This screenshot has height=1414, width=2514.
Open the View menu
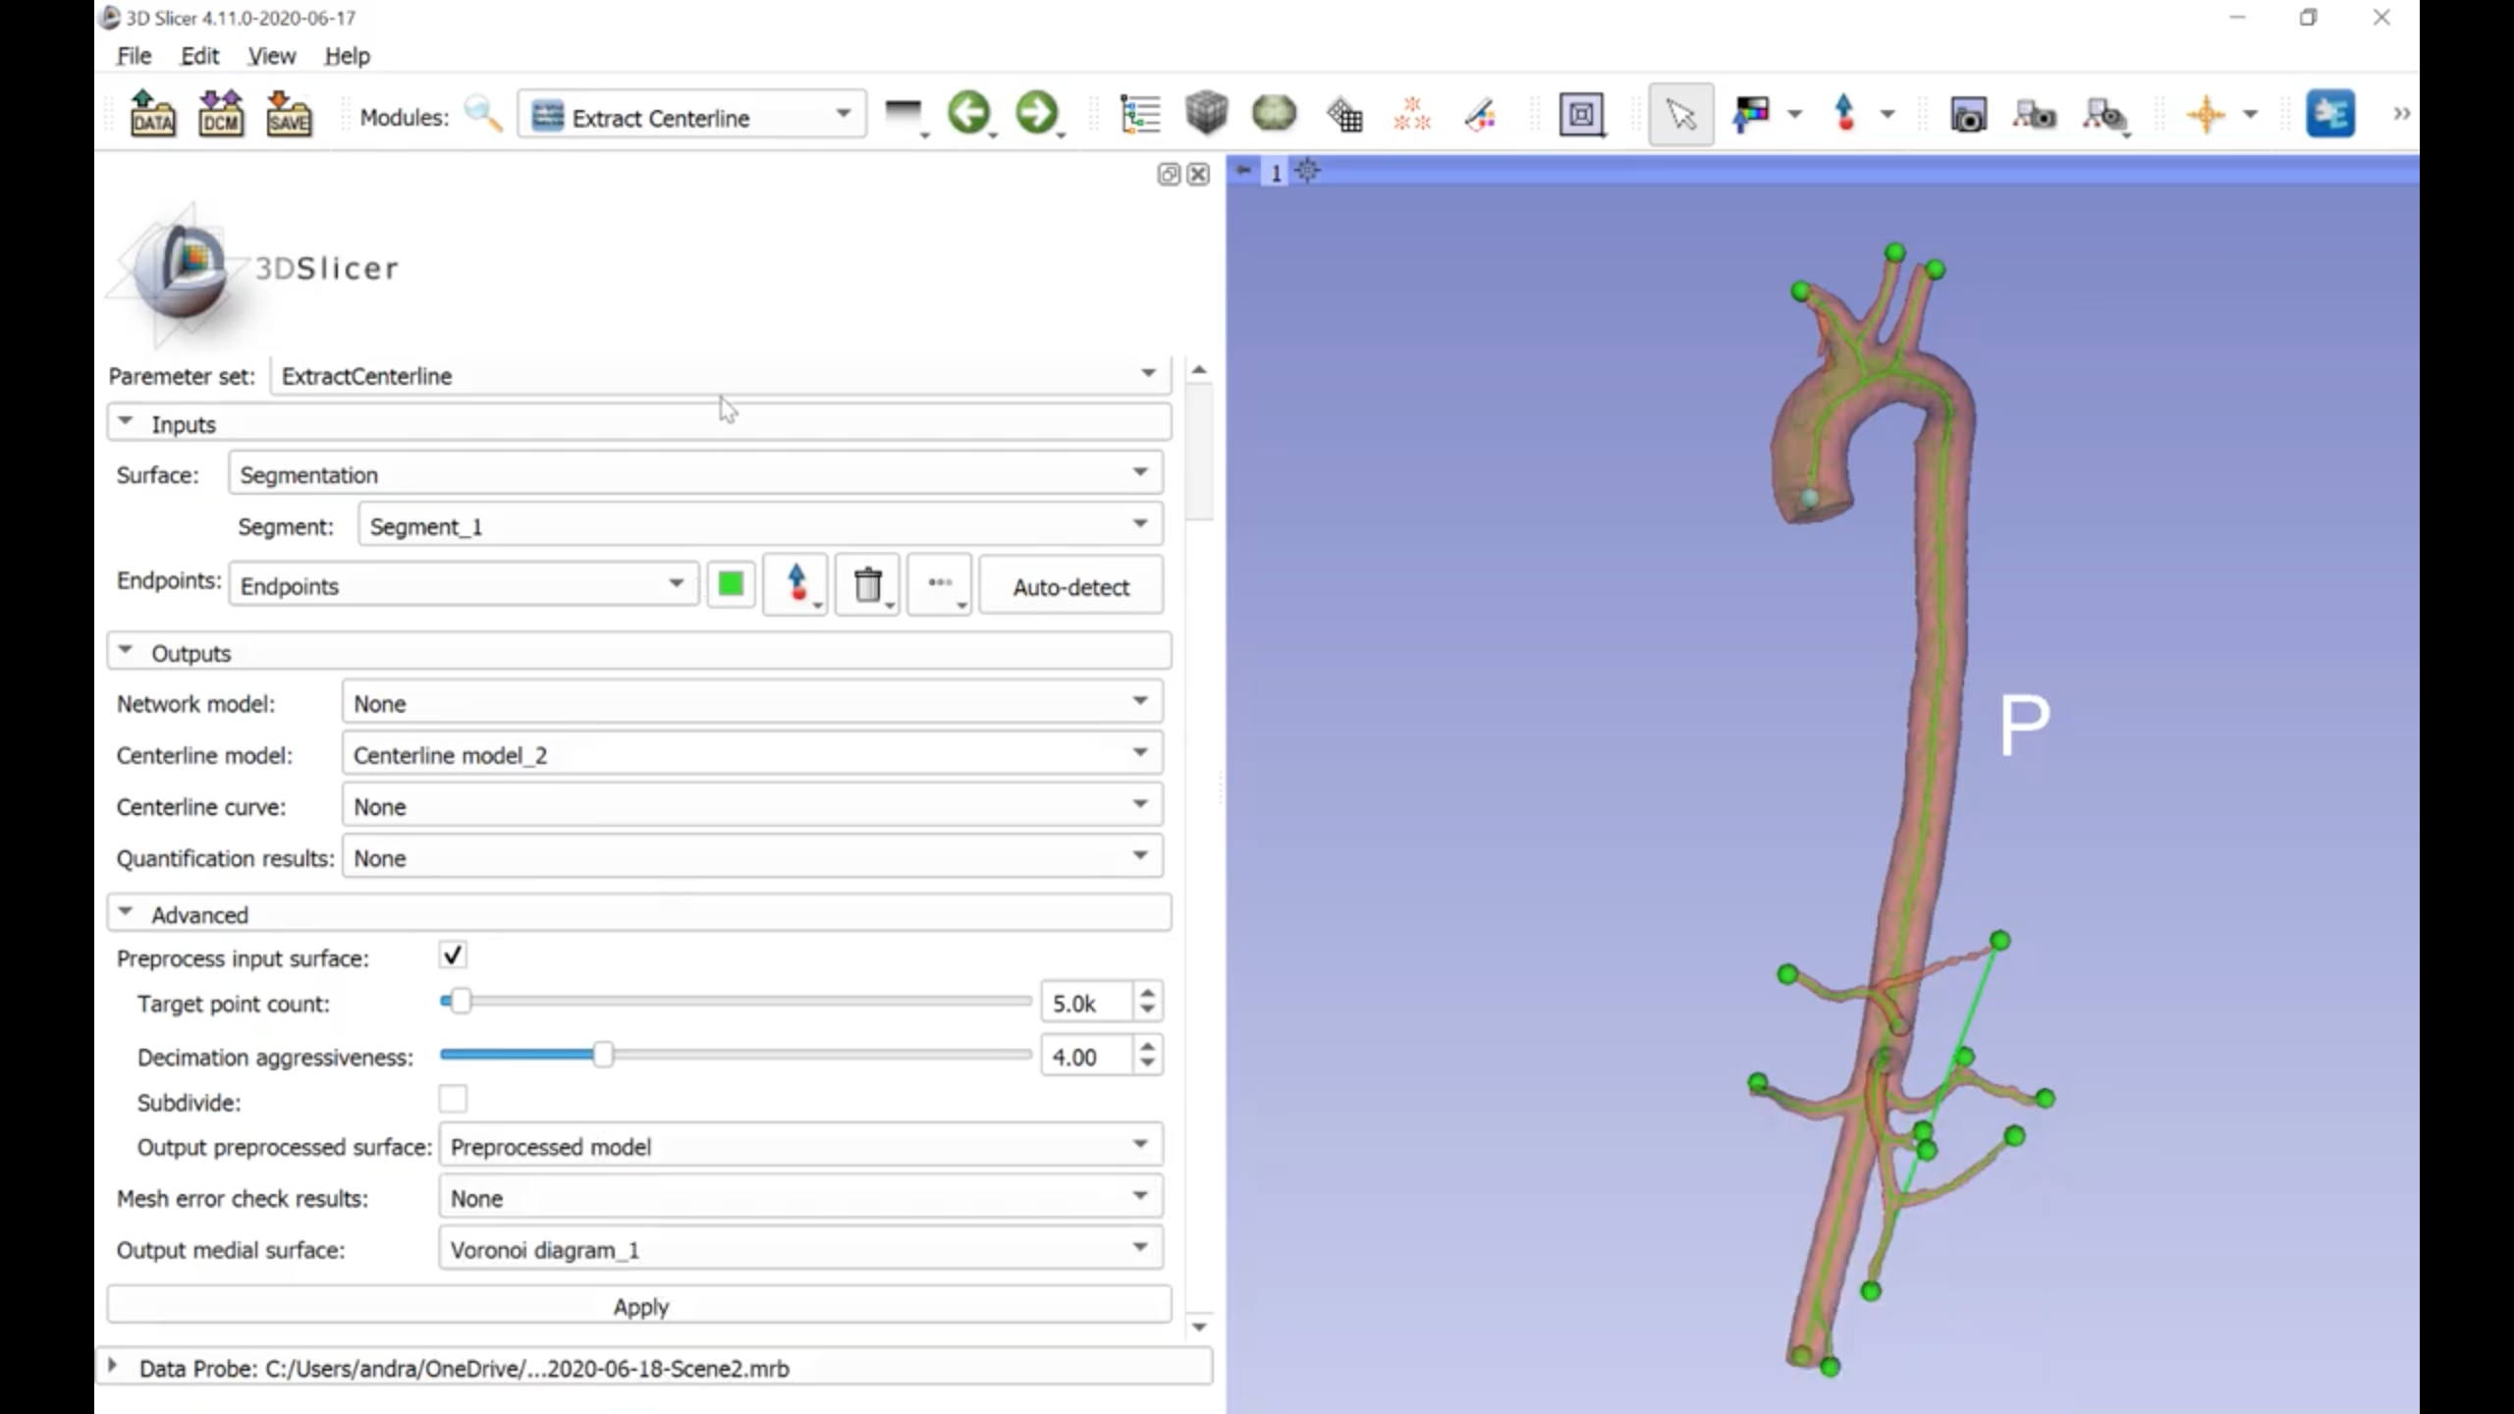tap(271, 56)
